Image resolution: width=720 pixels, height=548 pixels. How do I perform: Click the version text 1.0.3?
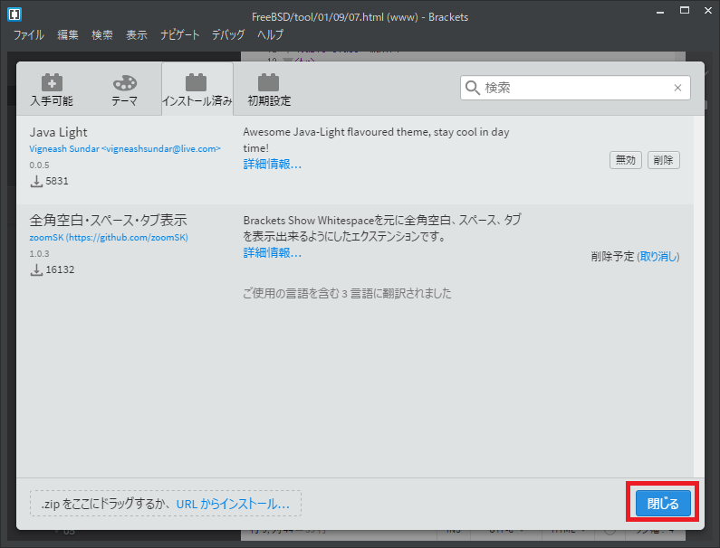point(40,253)
